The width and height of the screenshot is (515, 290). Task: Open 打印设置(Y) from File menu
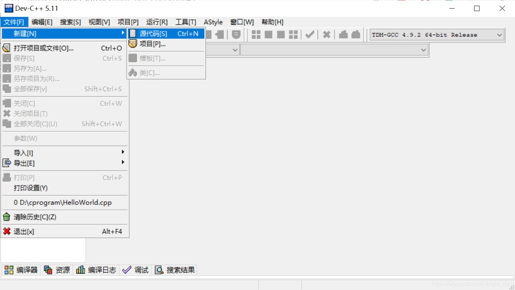(x=65, y=188)
